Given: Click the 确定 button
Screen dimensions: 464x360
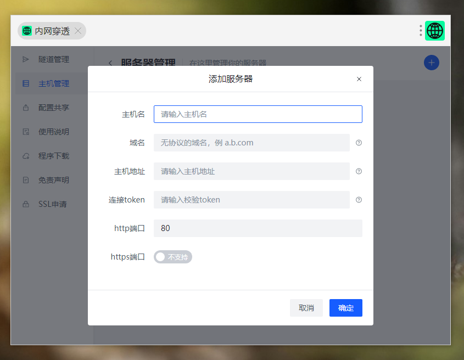Looking at the screenshot, I should [x=345, y=308].
